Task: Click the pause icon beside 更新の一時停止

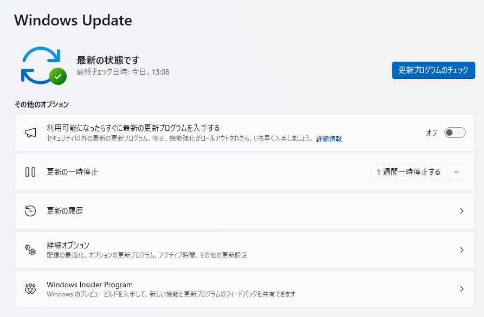Action: (30, 172)
